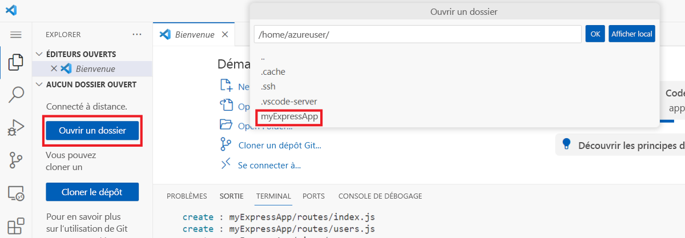Click the lightbulb icon beside Découvrir
This screenshot has width=685, height=238.
pyautogui.click(x=567, y=144)
